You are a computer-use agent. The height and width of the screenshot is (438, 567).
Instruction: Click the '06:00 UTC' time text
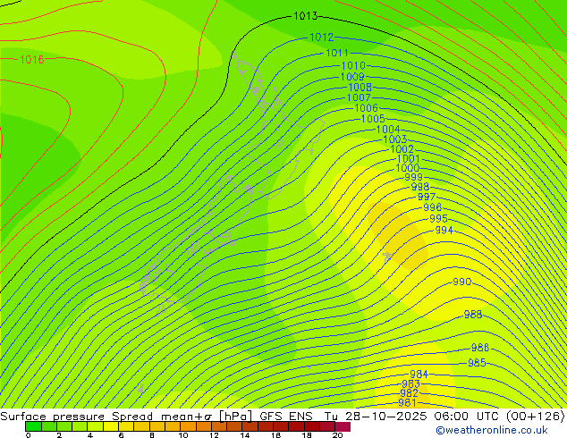[469, 417]
